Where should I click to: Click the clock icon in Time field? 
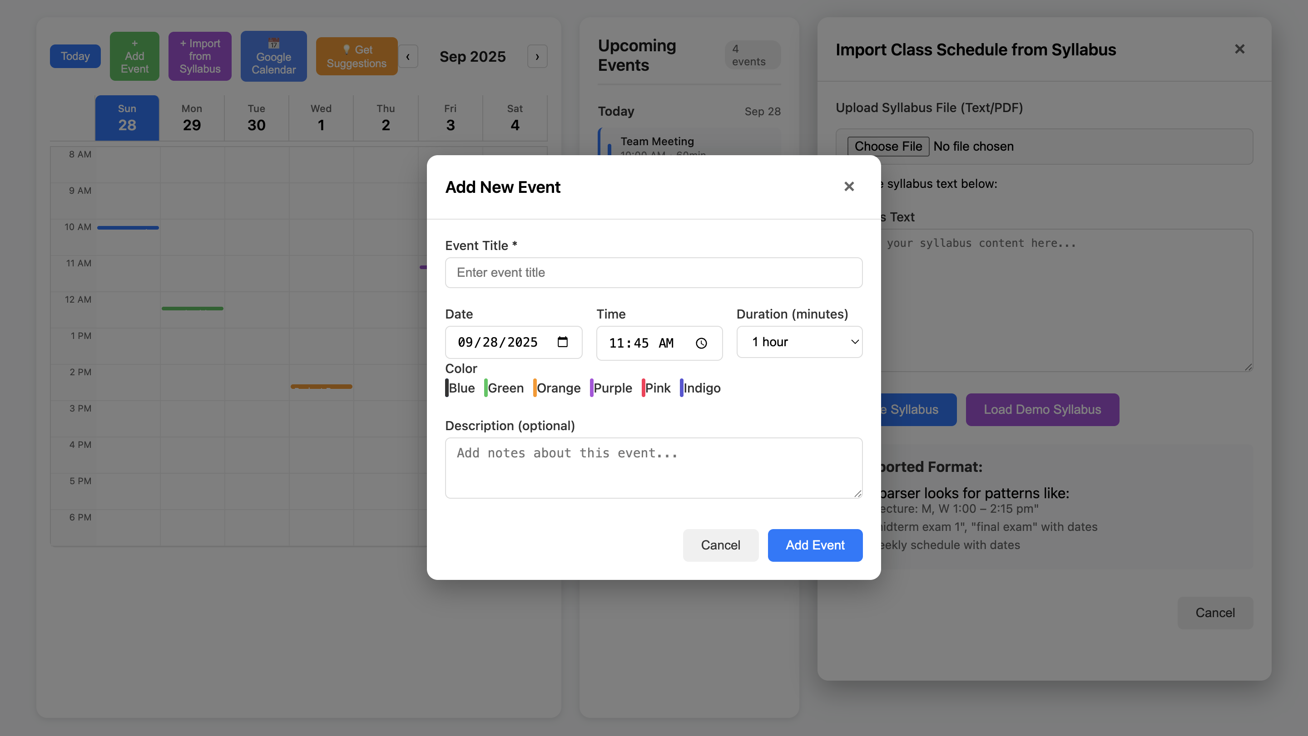click(x=701, y=343)
